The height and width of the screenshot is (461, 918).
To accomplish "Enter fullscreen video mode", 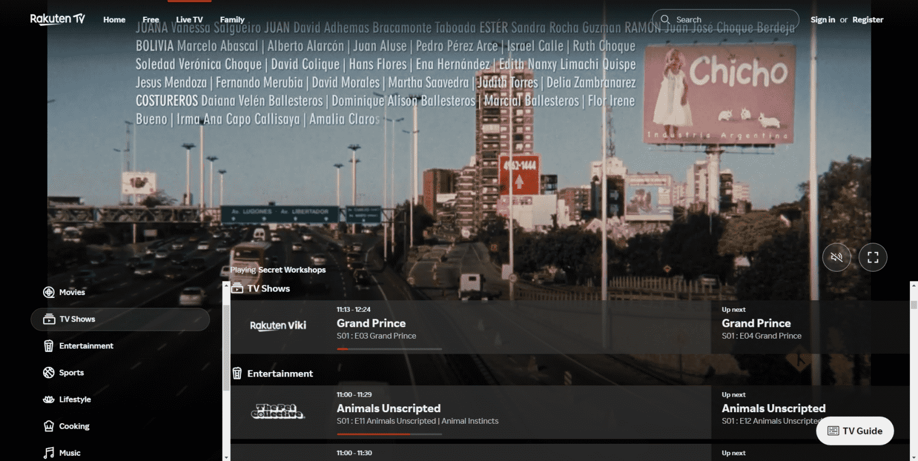I will tap(873, 257).
